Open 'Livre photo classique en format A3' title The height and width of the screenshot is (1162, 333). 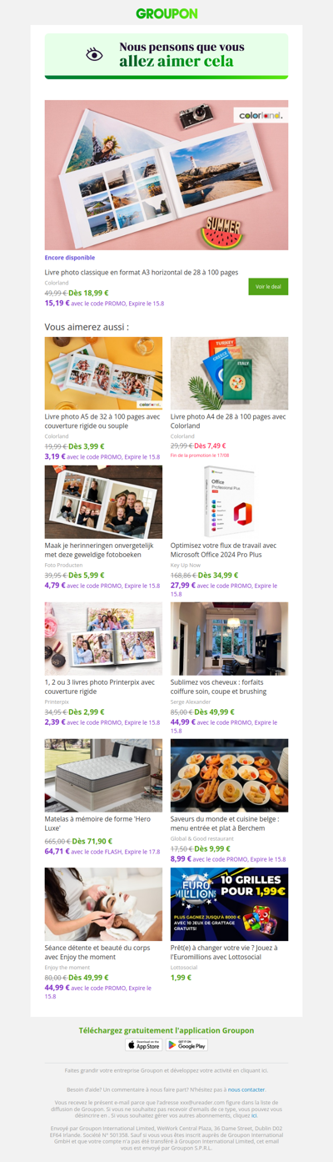click(142, 272)
